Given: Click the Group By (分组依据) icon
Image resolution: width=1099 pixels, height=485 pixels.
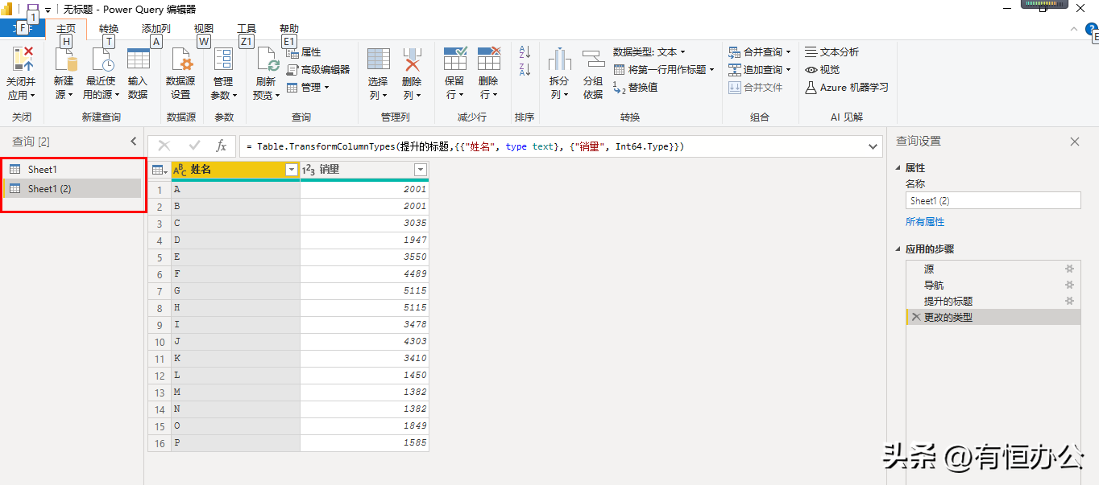Looking at the screenshot, I should [593, 60].
